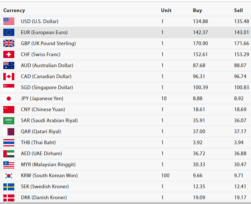Click the DKK (Danish Kroner) label
The width and height of the screenshot is (251, 204).
[x=44, y=197]
